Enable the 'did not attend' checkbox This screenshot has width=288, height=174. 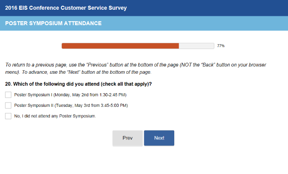point(8,116)
